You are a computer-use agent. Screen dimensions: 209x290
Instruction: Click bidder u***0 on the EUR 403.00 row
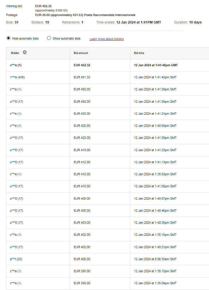tap(16, 223)
